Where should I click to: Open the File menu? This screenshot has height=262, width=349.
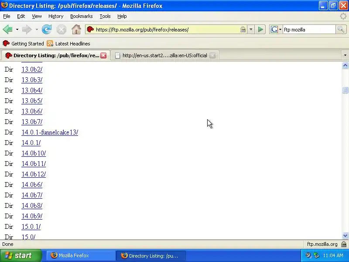[x=7, y=16]
